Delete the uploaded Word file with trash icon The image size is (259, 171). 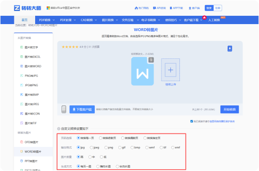[x=151, y=60]
